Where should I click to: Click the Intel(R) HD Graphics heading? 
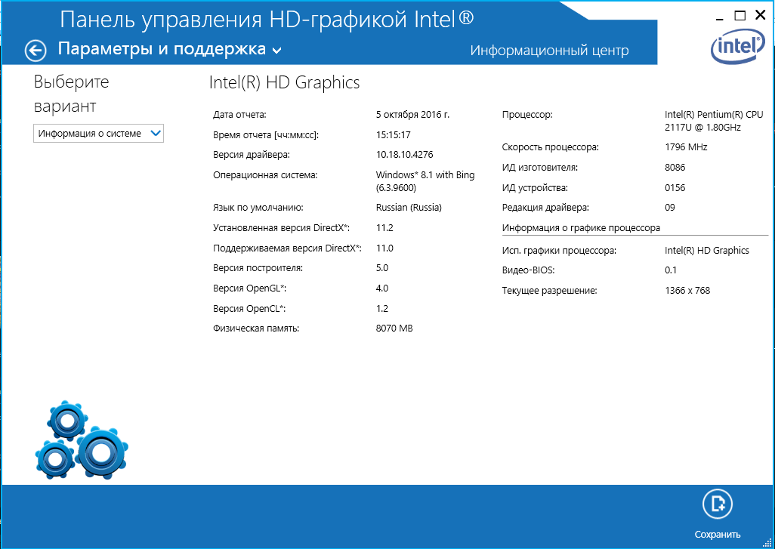click(284, 82)
